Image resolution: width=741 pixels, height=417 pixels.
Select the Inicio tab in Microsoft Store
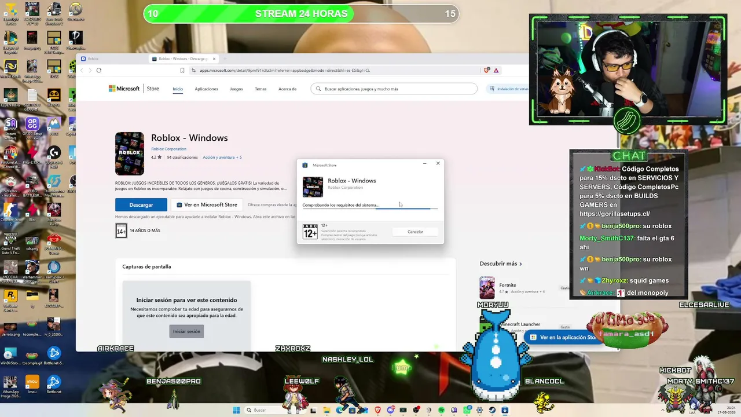pyautogui.click(x=178, y=89)
